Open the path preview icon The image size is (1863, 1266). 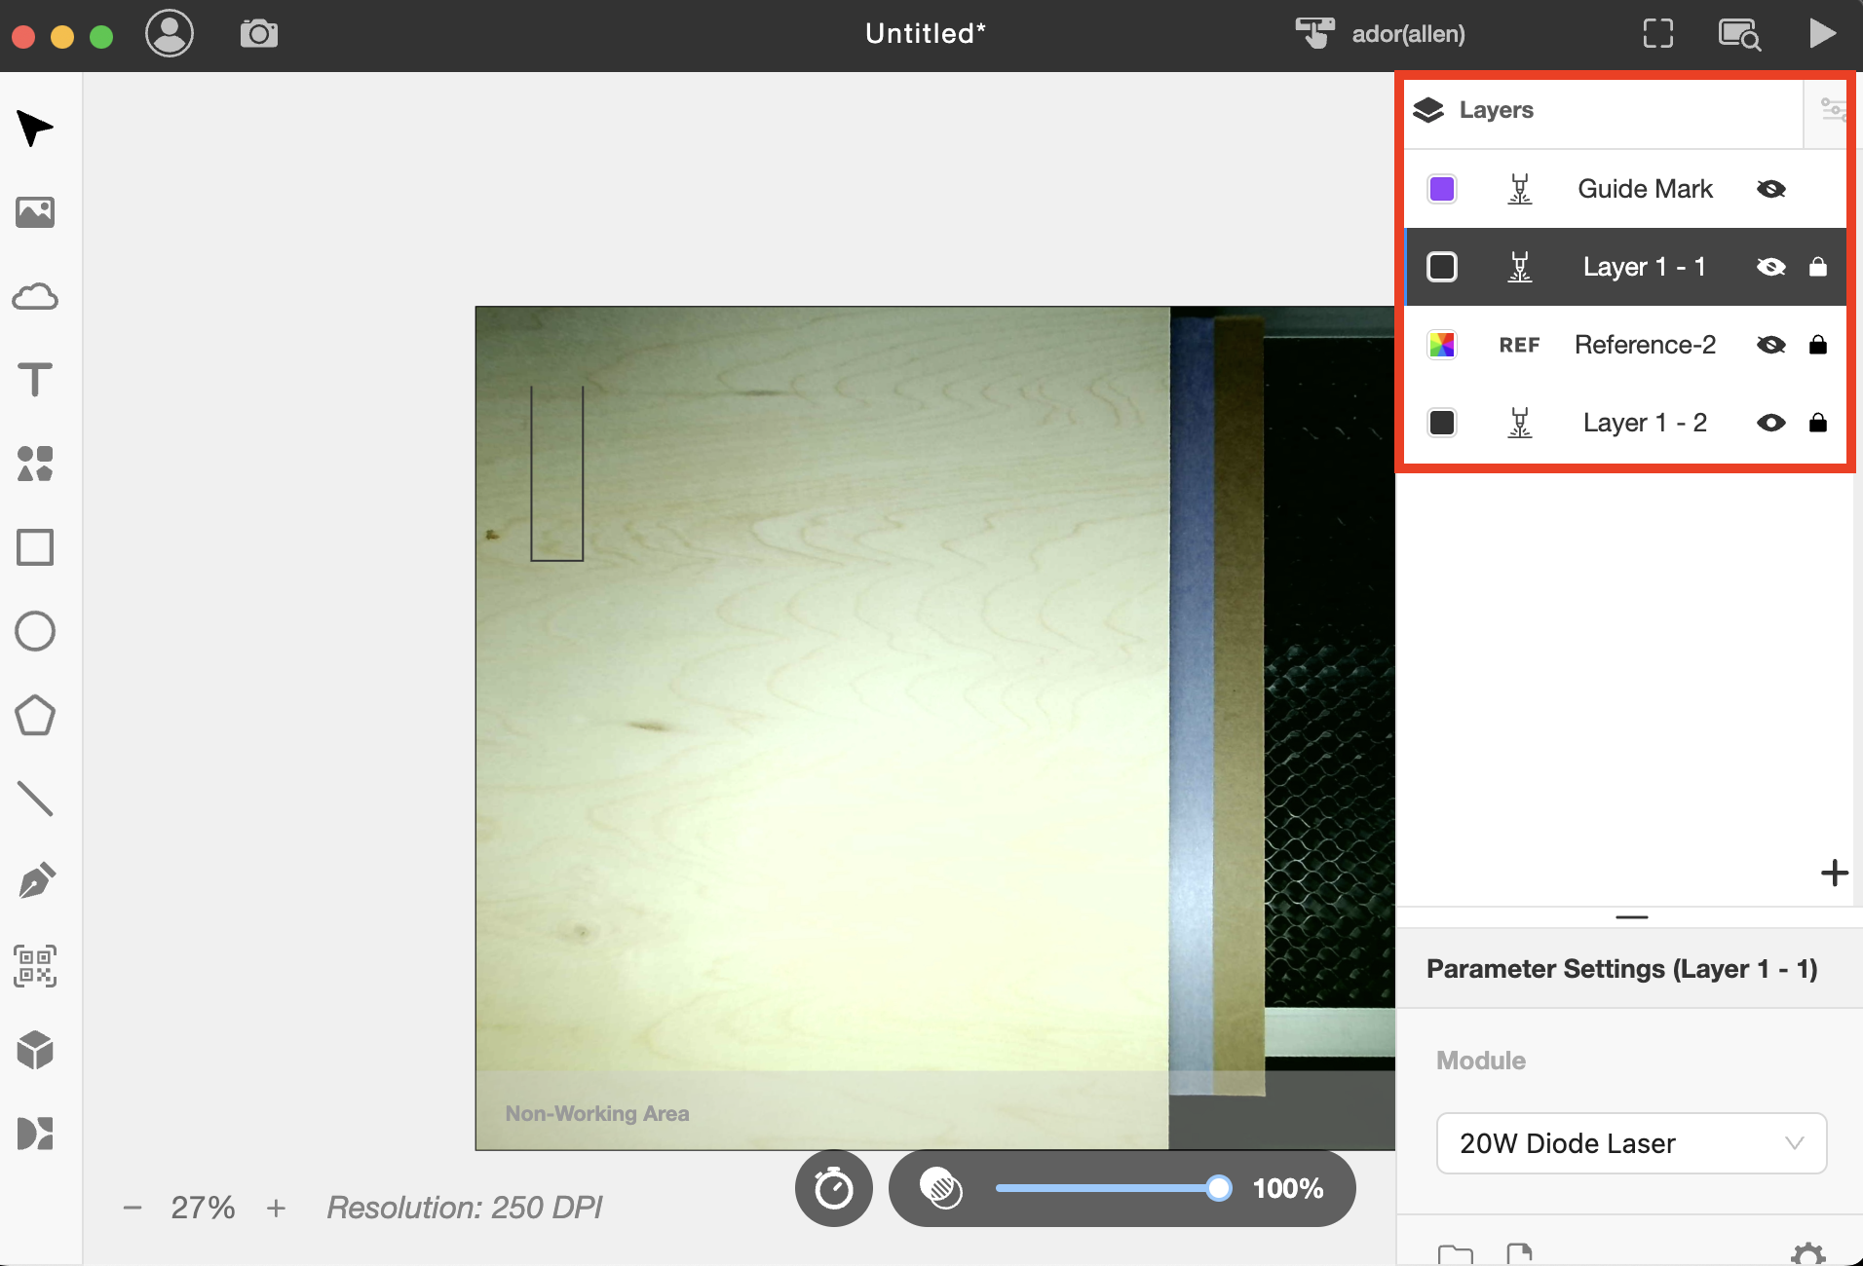(x=1739, y=34)
